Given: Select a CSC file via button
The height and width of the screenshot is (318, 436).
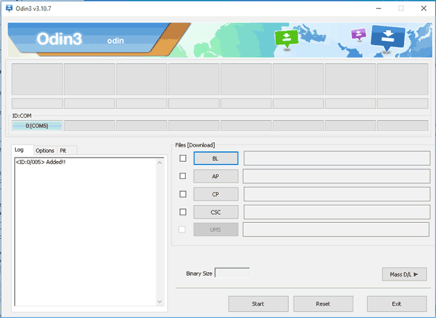Looking at the screenshot, I should 216,212.
